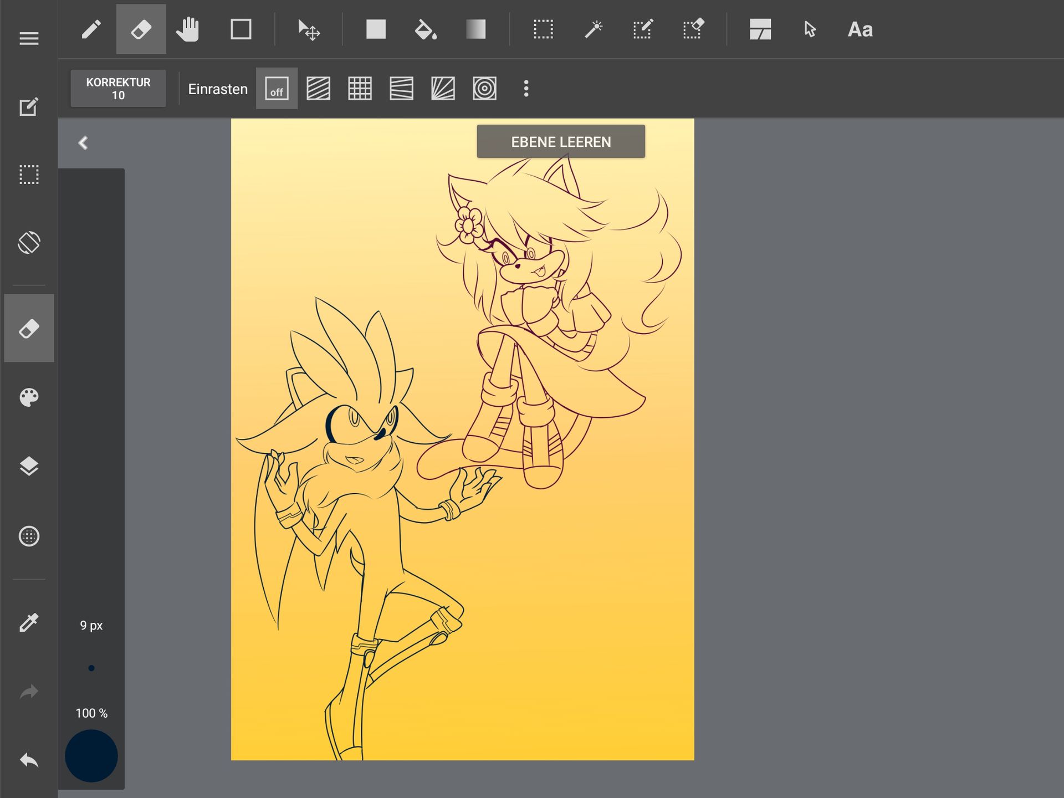Enable radial lines snap guide
This screenshot has width=1064, height=798.
[443, 89]
